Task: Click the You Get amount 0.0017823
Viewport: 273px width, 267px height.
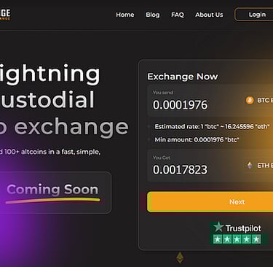Action: (180, 169)
